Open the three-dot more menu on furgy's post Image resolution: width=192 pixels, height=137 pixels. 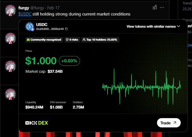(162, 8)
